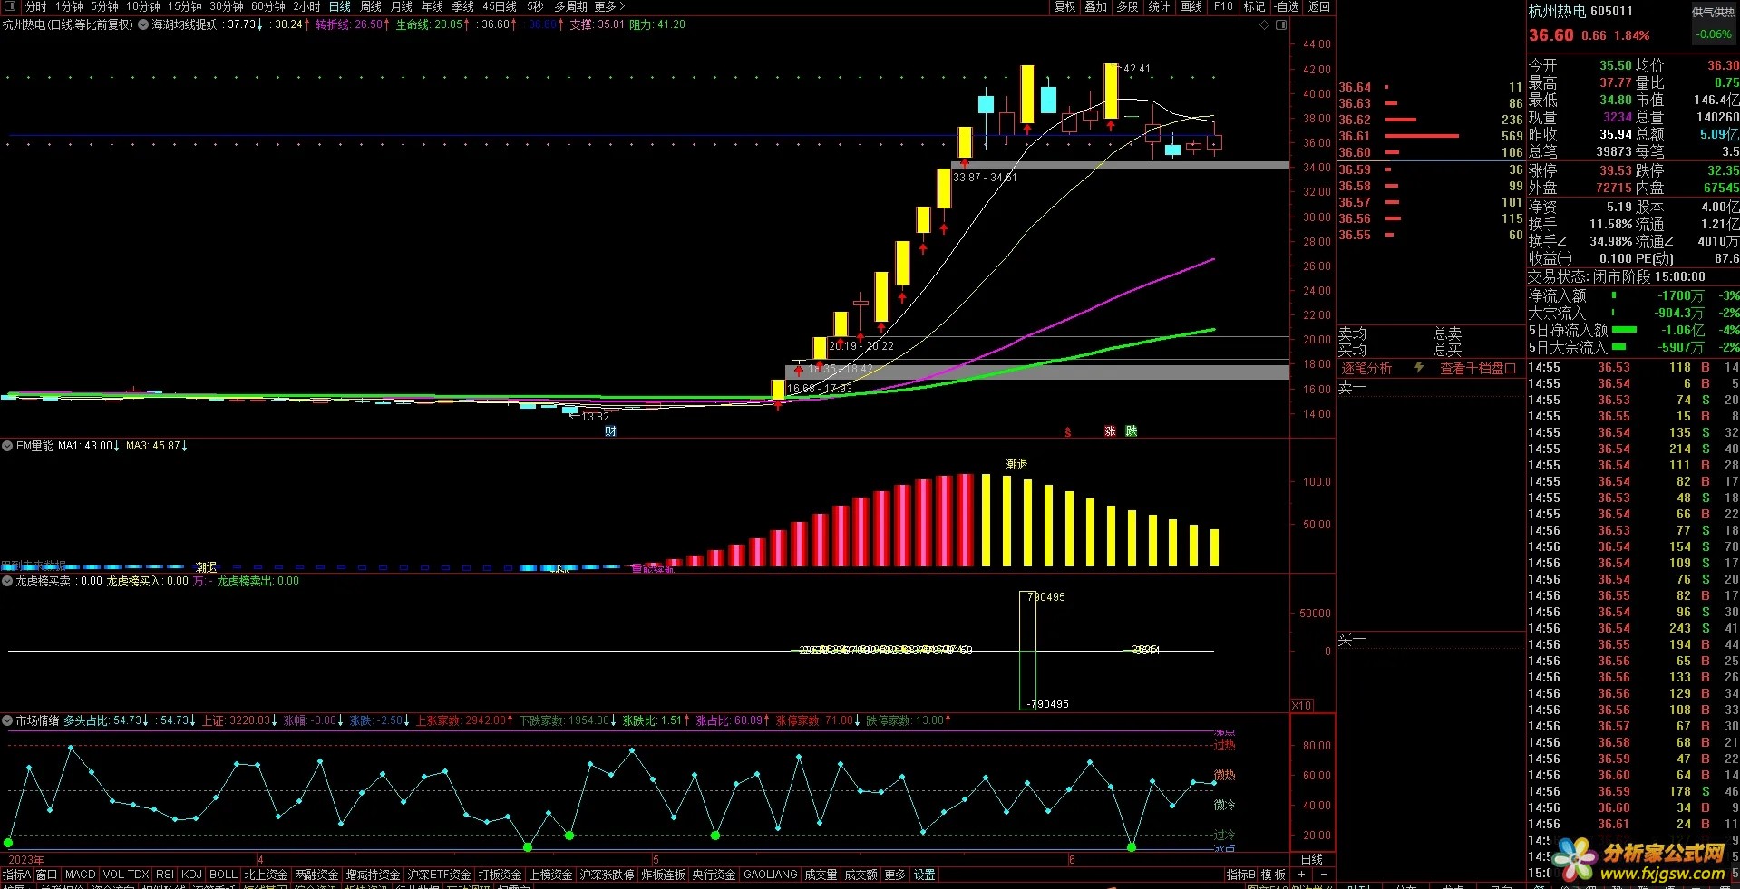Open 查看千档盘口 order book
Screen dimensions: 1740x889
click(x=1477, y=368)
